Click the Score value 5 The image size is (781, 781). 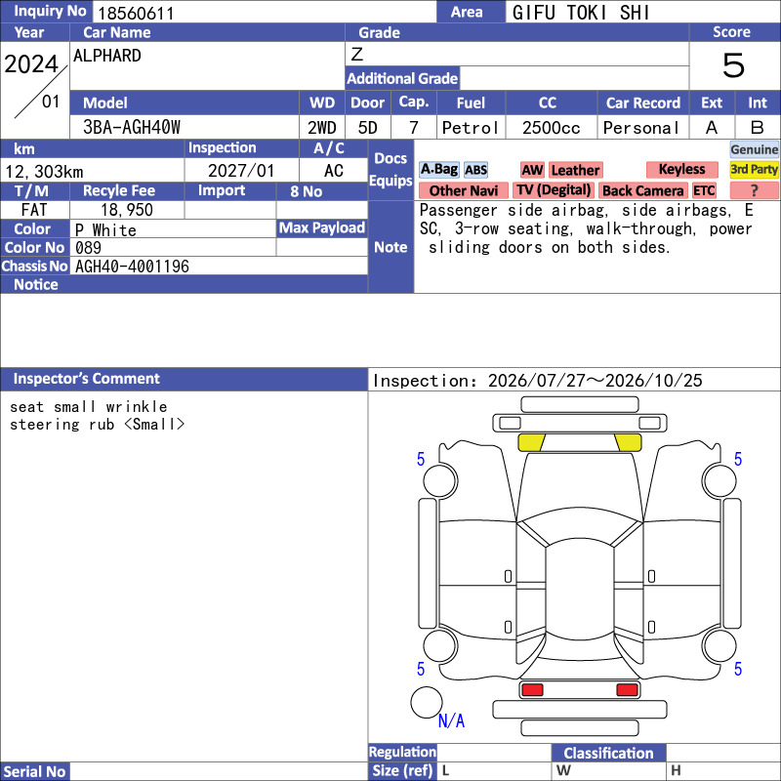[x=734, y=65]
